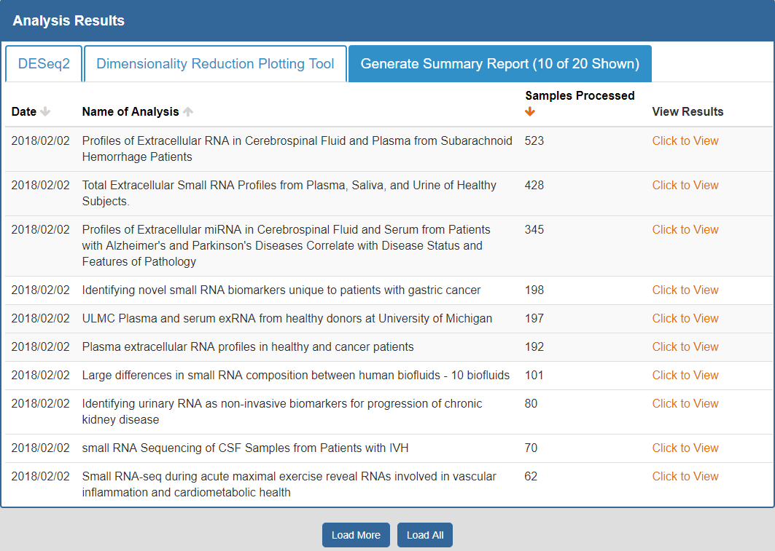Open the Dimensionality Reduction Plotting Tool tab

(x=215, y=64)
